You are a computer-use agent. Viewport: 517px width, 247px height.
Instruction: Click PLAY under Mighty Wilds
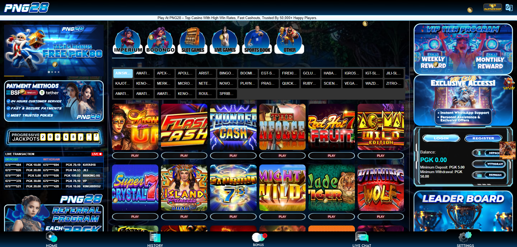282,217
